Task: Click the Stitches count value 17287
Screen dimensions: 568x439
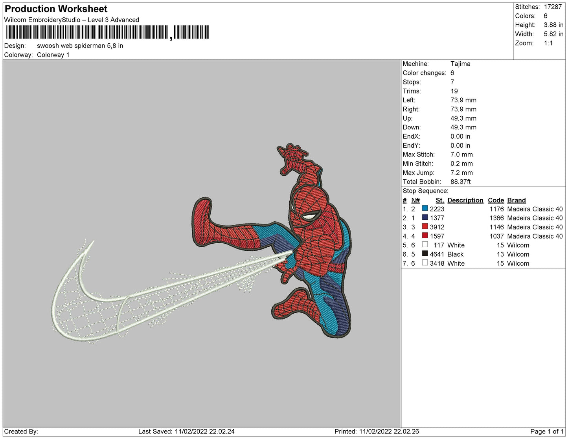Action: [553, 7]
